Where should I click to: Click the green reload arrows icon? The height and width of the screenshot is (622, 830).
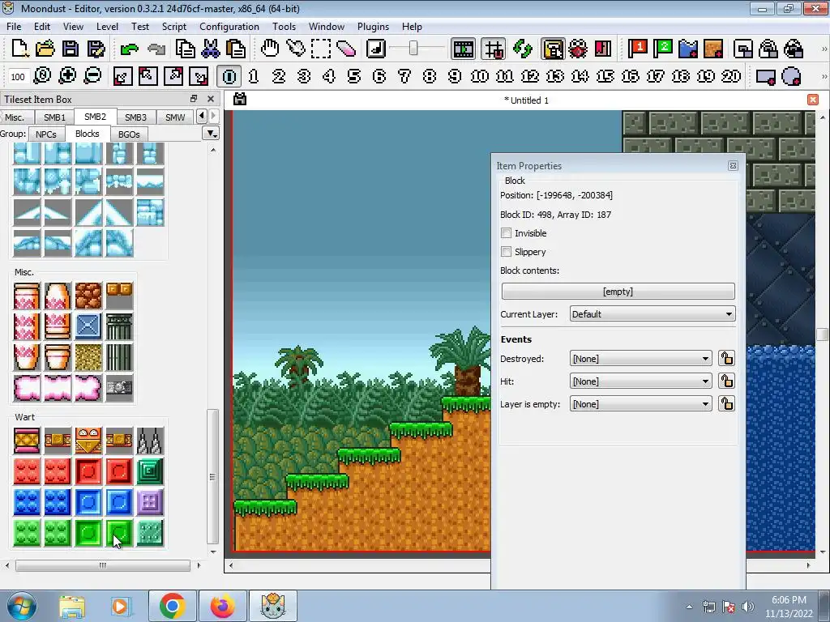click(x=523, y=49)
